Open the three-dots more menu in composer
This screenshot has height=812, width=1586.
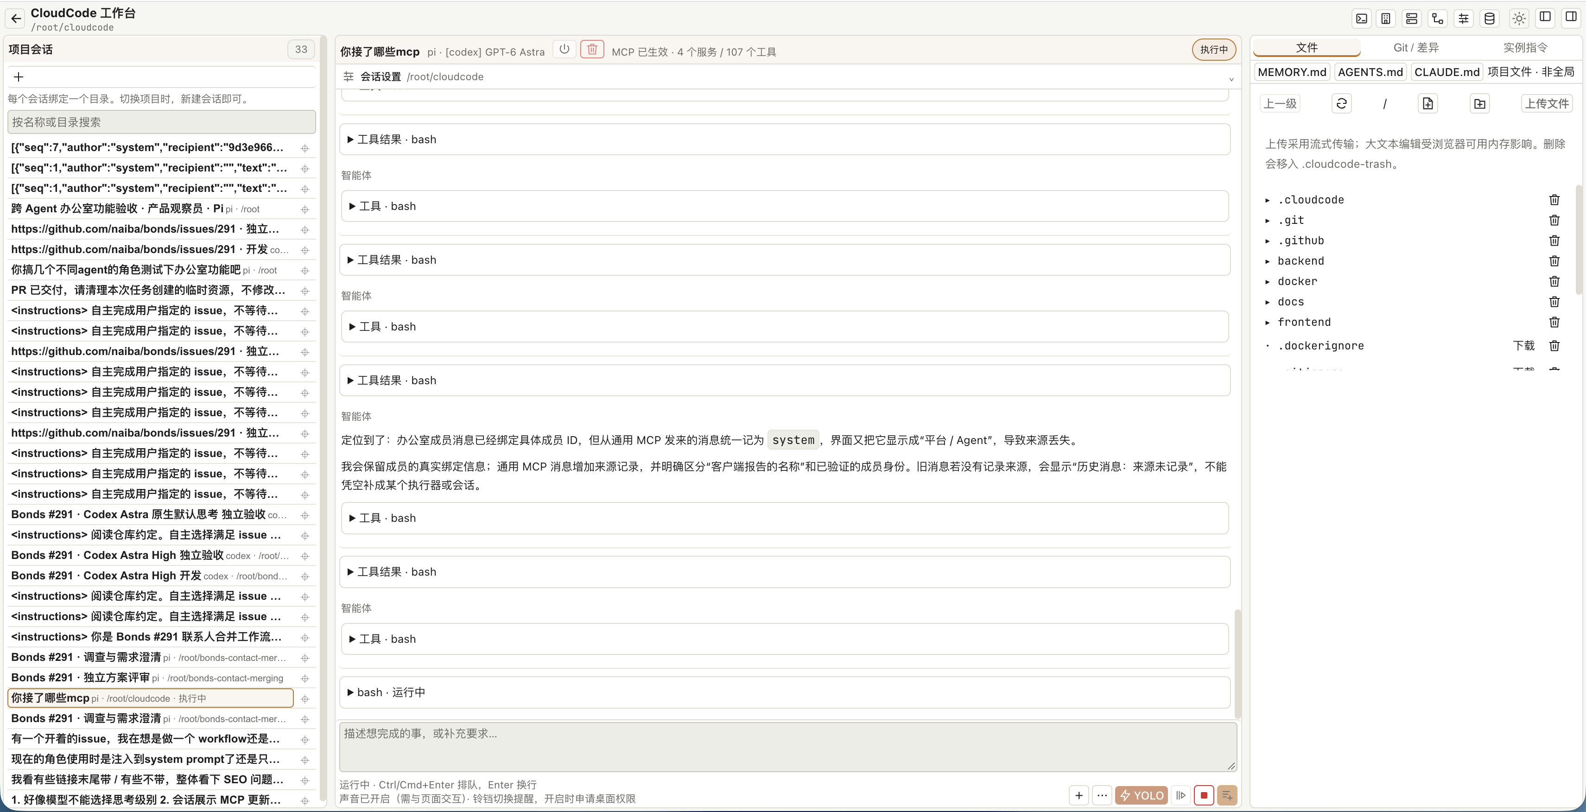click(1102, 795)
